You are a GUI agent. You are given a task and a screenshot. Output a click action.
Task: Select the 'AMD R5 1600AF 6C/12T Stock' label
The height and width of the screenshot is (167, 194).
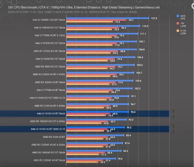(48, 153)
